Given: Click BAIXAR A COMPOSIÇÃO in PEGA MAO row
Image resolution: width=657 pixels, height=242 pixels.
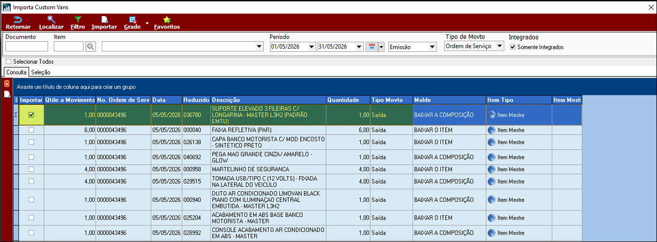Looking at the screenshot, I should [x=449, y=157].
